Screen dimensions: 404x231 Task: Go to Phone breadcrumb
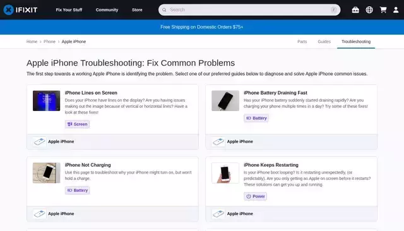point(49,42)
